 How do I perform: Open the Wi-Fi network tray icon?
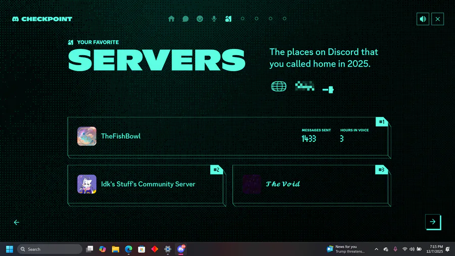pyautogui.click(x=404, y=249)
